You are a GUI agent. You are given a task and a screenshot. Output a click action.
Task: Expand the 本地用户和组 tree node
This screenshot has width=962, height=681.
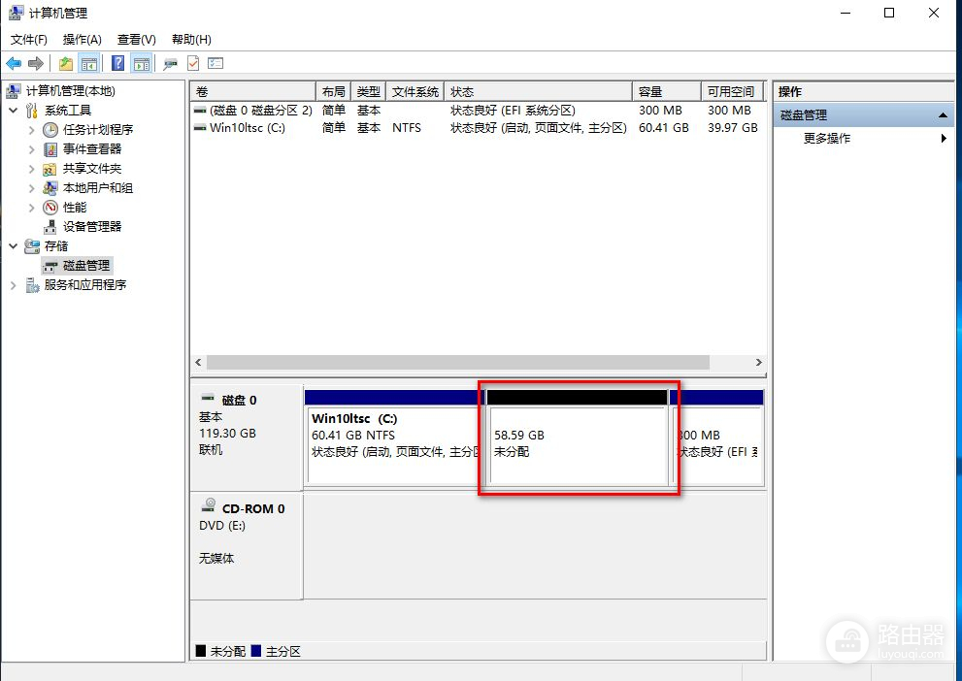(x=32, y=188)
